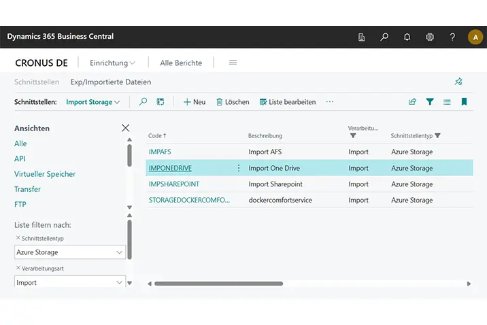Select the API view

click(x=20, y=158)
